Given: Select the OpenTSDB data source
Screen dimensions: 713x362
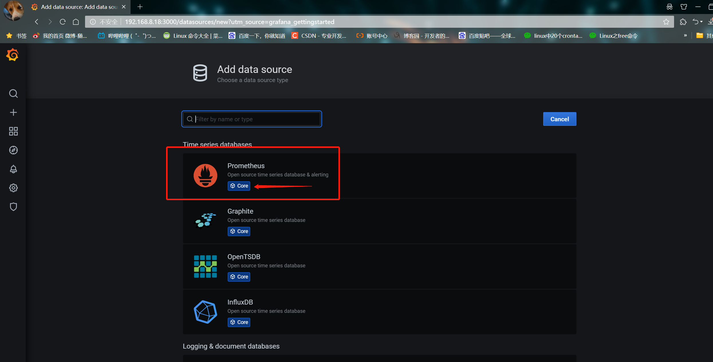Looking at the screenshot, I should coord(379,266).
